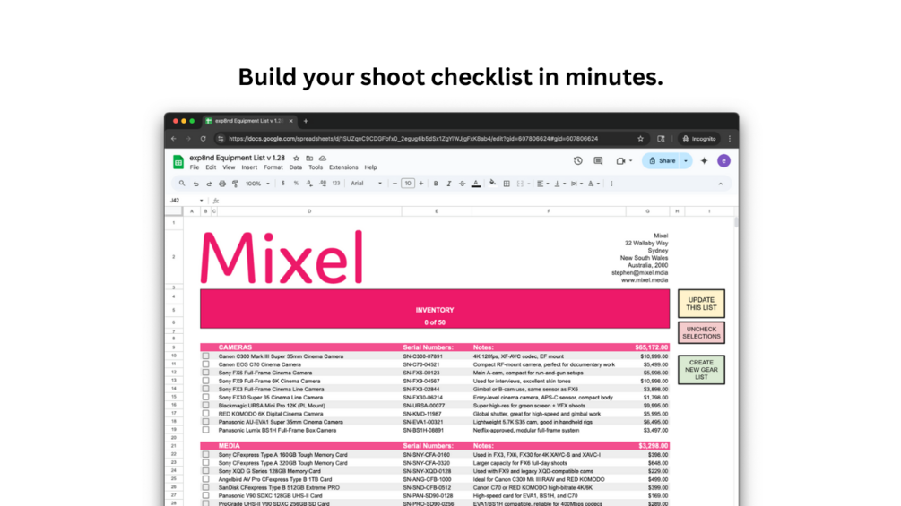Open vertical align dropdown
The width and height of the screenshot is (901, 506).
pos(559,184)
